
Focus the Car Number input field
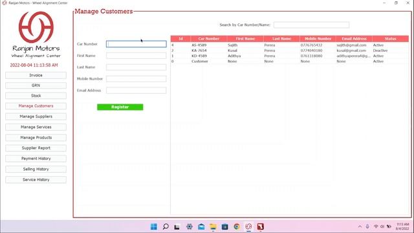click(136, 44)
